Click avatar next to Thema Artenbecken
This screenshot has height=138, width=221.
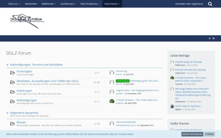(x=112, y=124)
